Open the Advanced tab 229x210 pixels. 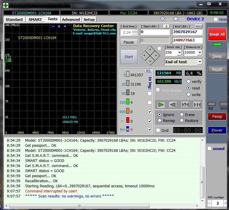[71, 19]
